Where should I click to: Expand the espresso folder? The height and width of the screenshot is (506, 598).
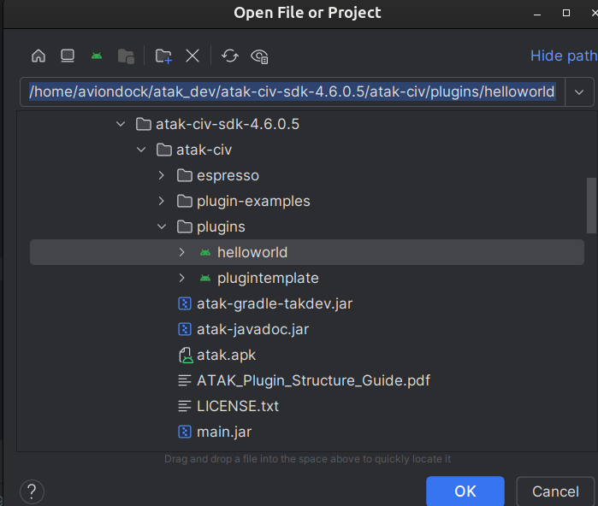pos(161,175)
